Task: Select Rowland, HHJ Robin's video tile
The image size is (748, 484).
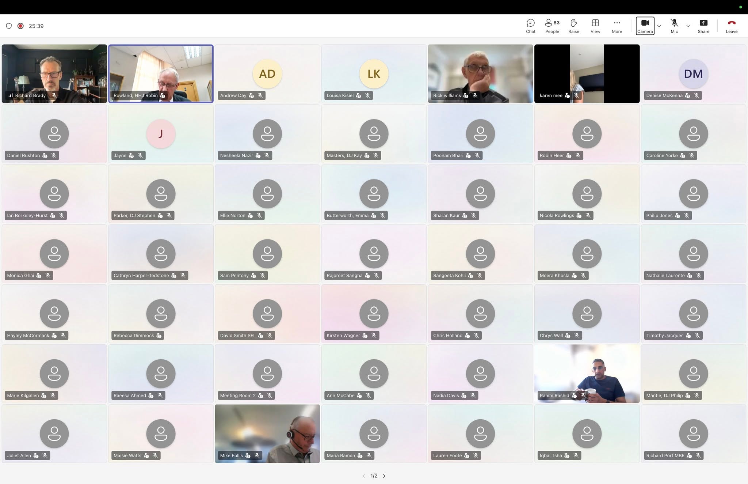Action: 161,73
